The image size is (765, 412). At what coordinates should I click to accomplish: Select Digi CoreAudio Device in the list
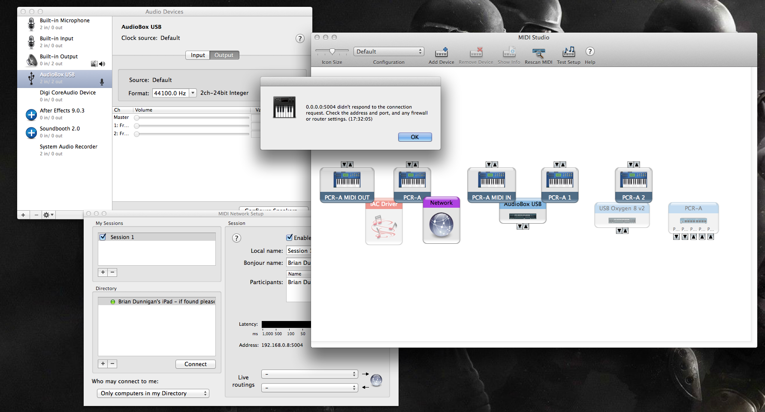[65, 96]
